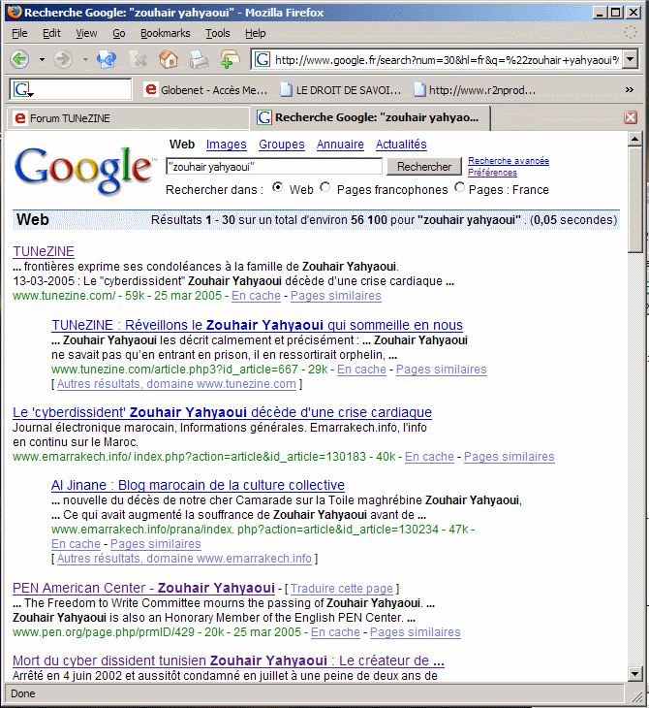
Task: Click the Rechercher button
Action: coord(424,167)
